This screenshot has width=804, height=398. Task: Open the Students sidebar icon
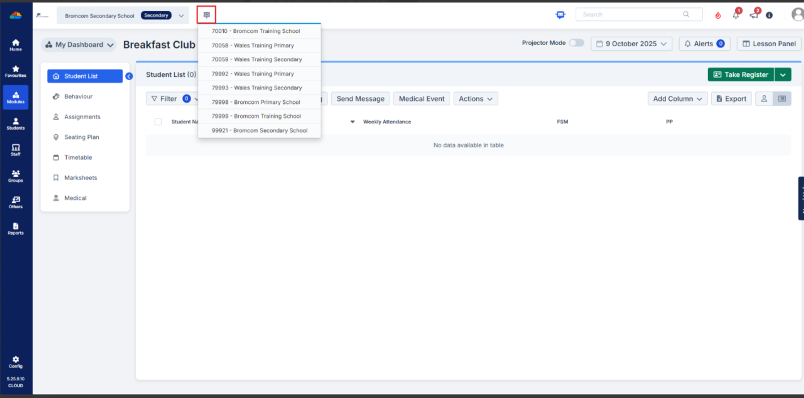point(16,124)
